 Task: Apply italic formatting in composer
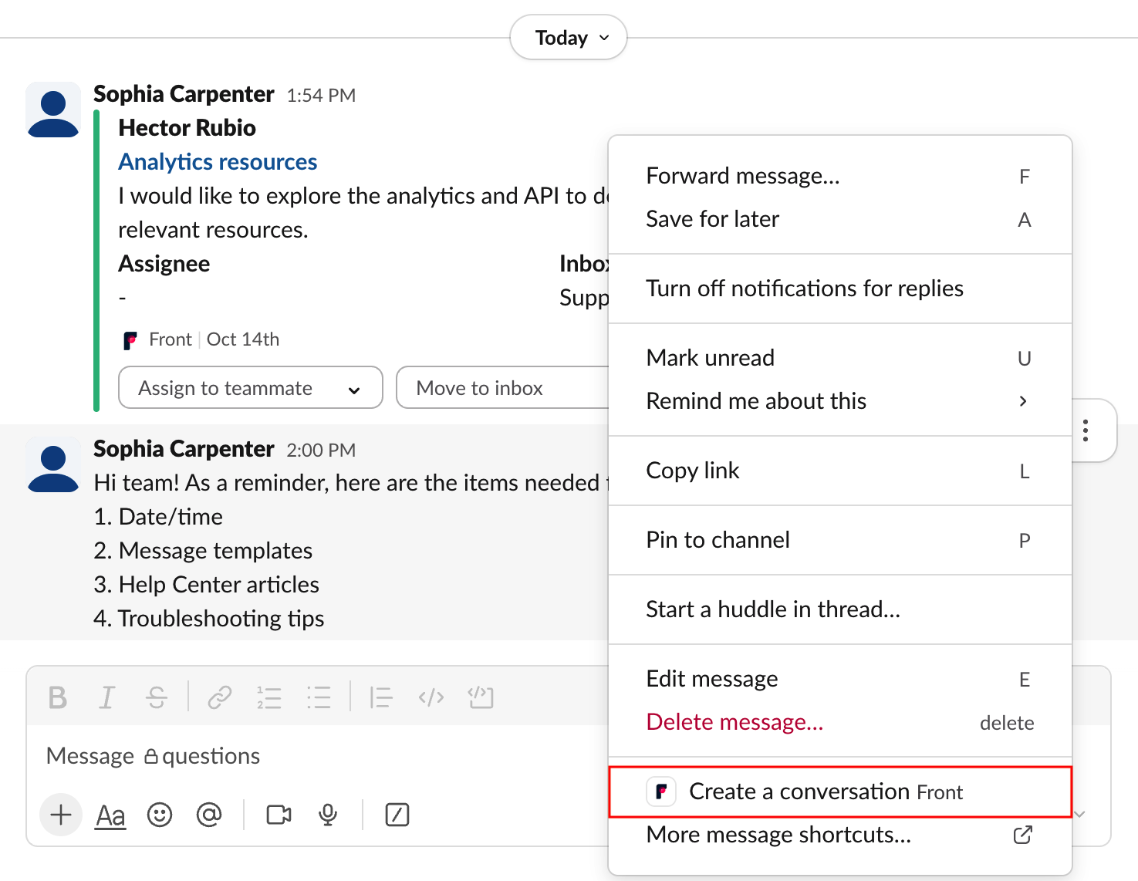pyautogui.click(x=106, y=697)
